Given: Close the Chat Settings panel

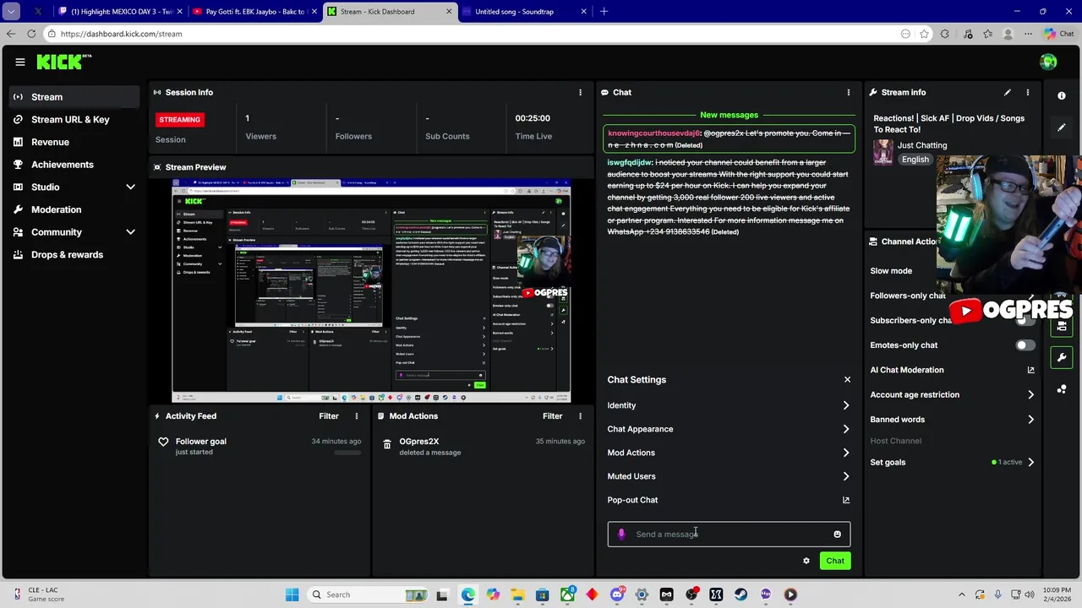Looking at the screenshot, I should click(x=847, y=379).
